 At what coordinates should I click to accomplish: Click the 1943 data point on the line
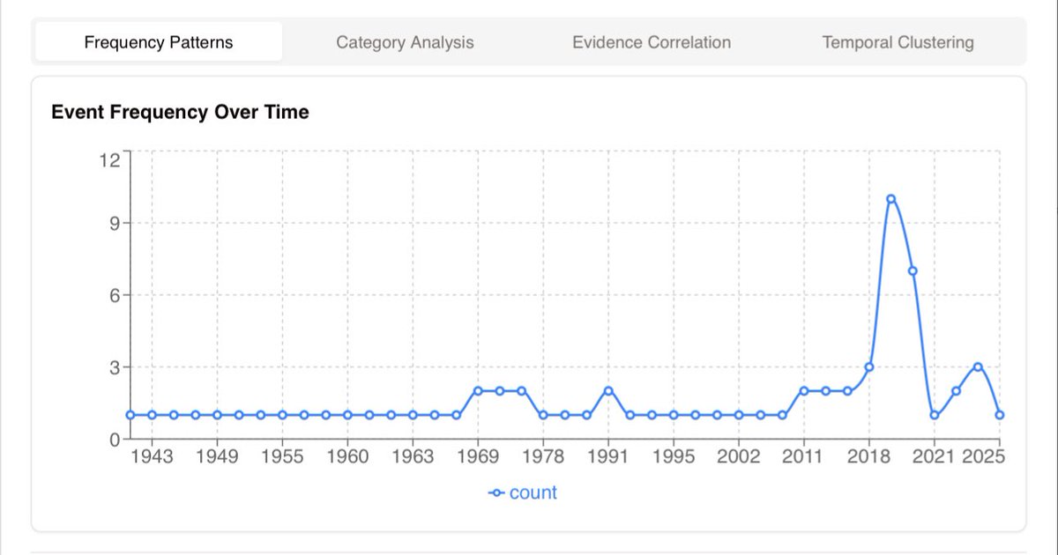152,415
